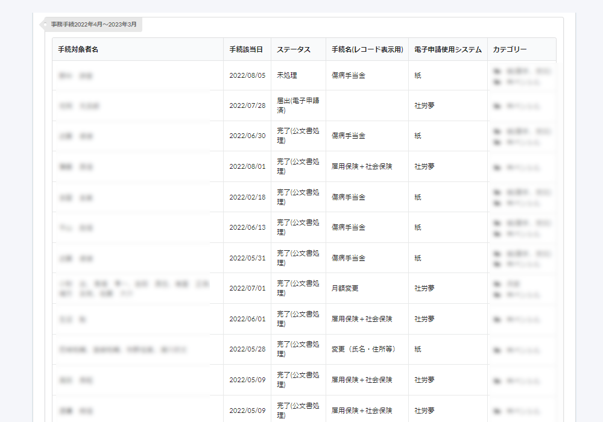The width and height of the screenshot is (603, 422).
Task: Select the 月額変更 procedure name cell
Action: (345, 288)
